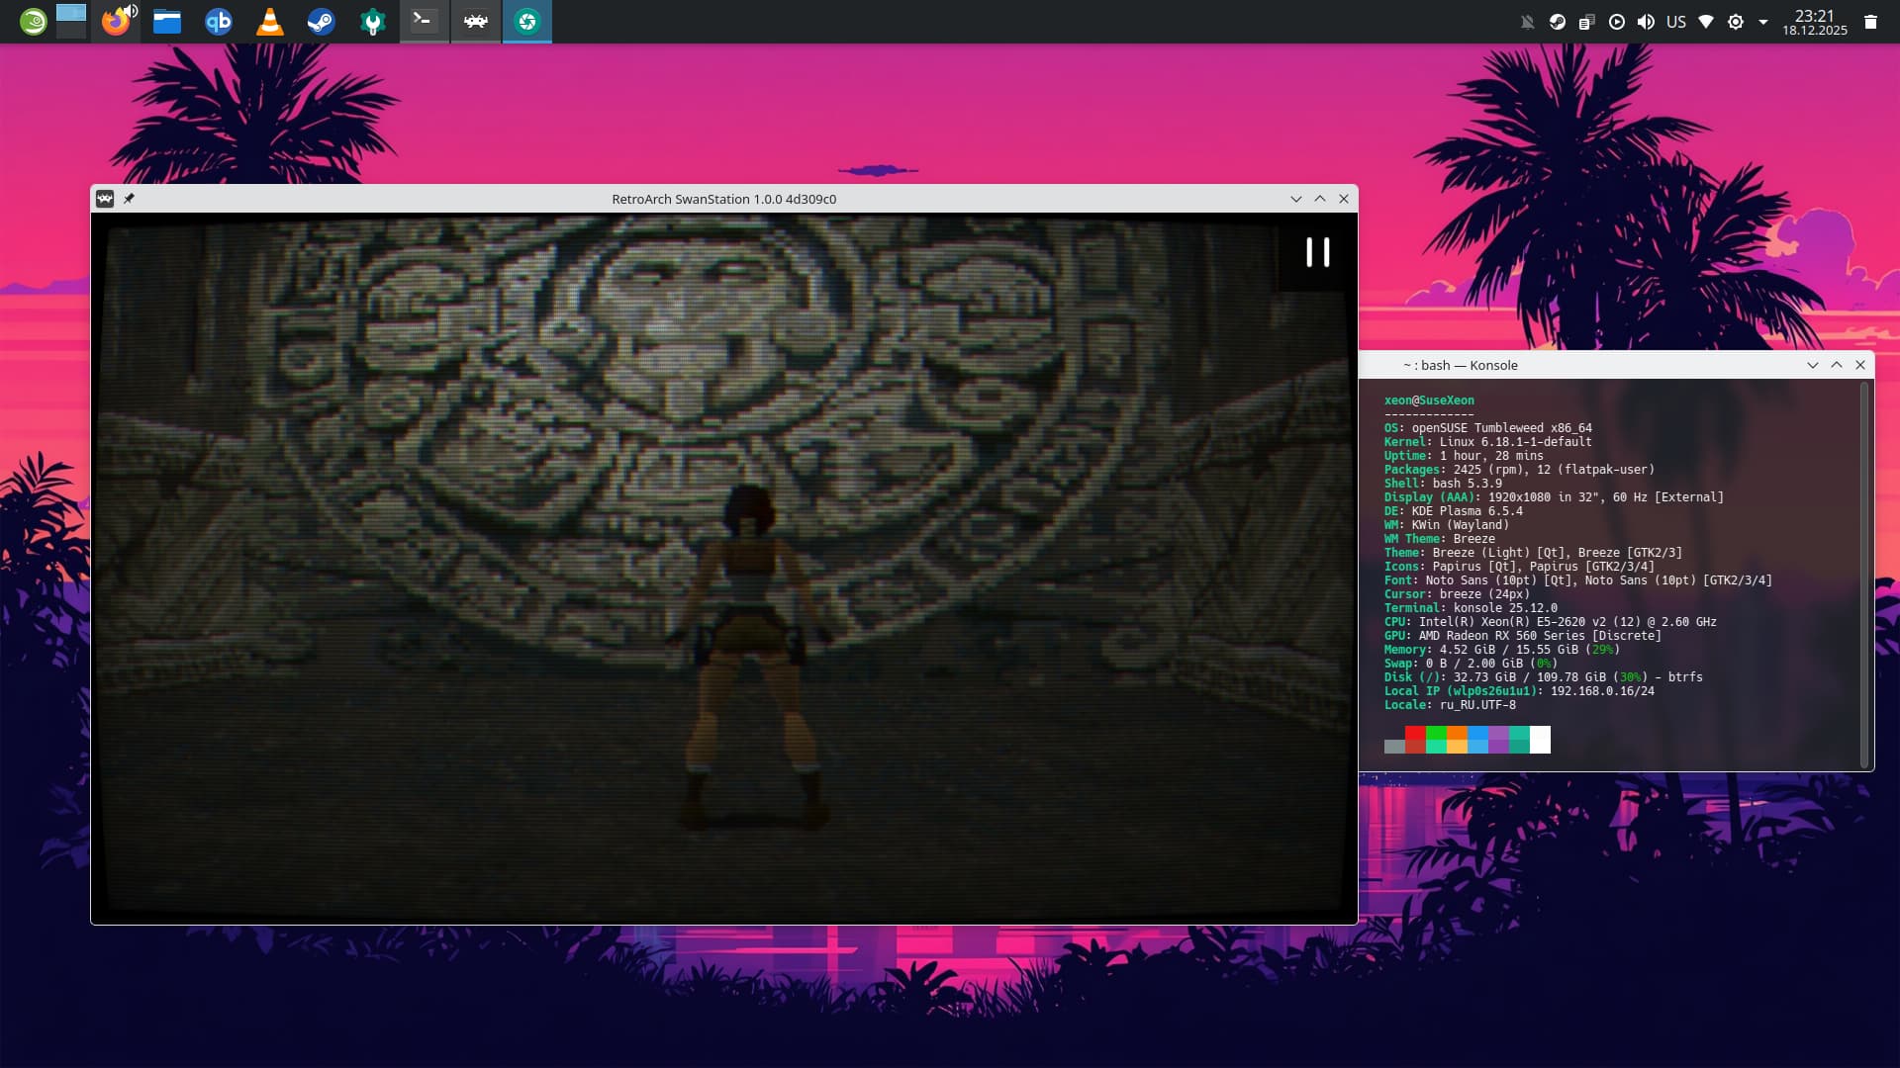
Task: Launch Firefox from the panel
Action: 116,22
